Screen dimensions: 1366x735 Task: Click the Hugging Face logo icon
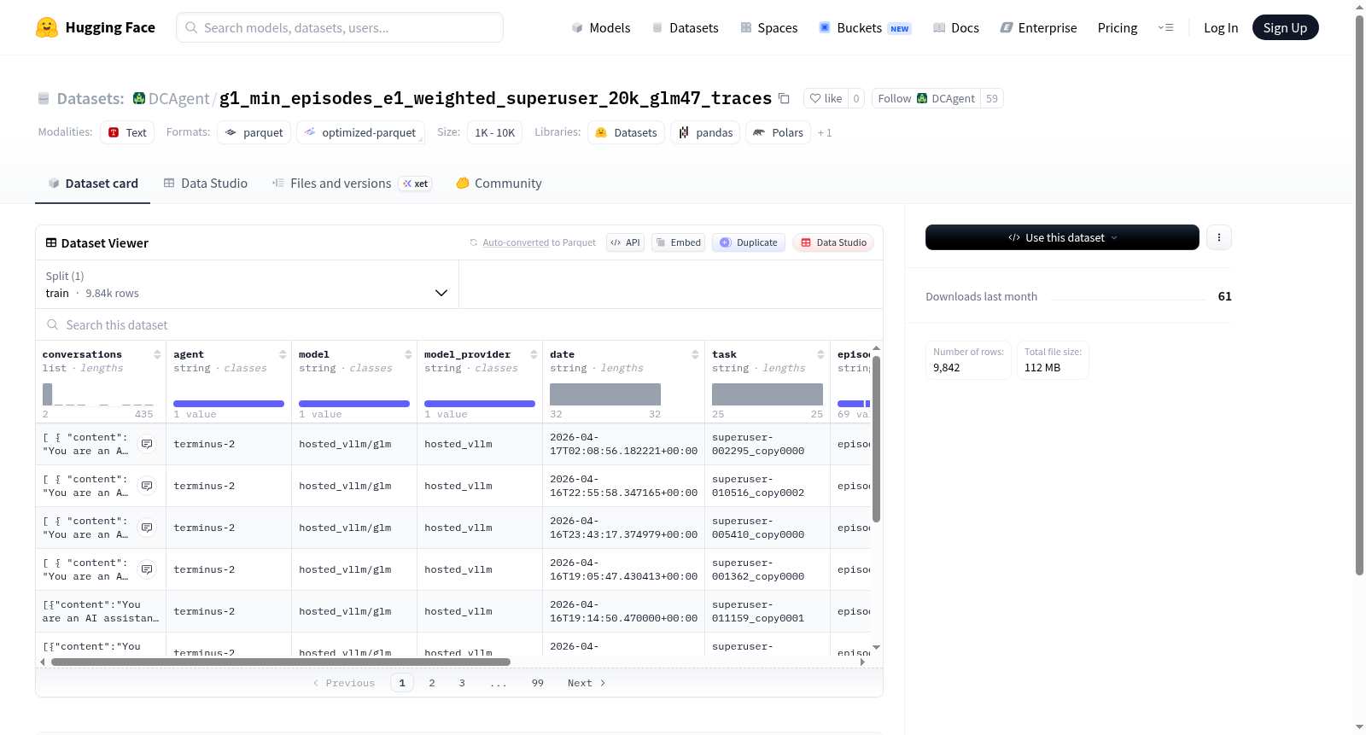point(47,27)
